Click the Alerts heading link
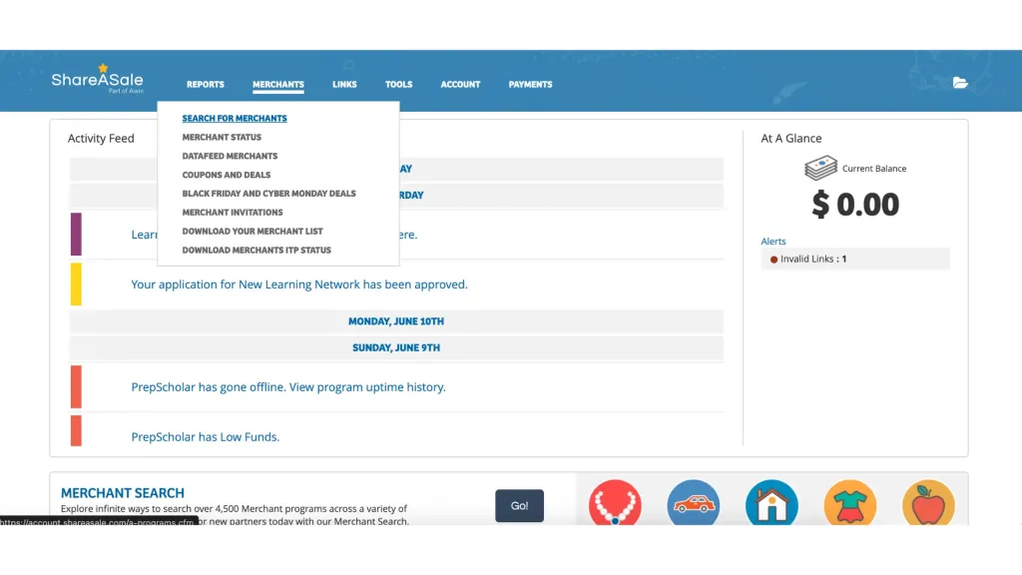 773,242
